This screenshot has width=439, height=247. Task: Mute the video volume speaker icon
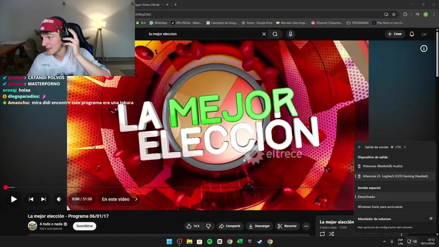point(59,199)
